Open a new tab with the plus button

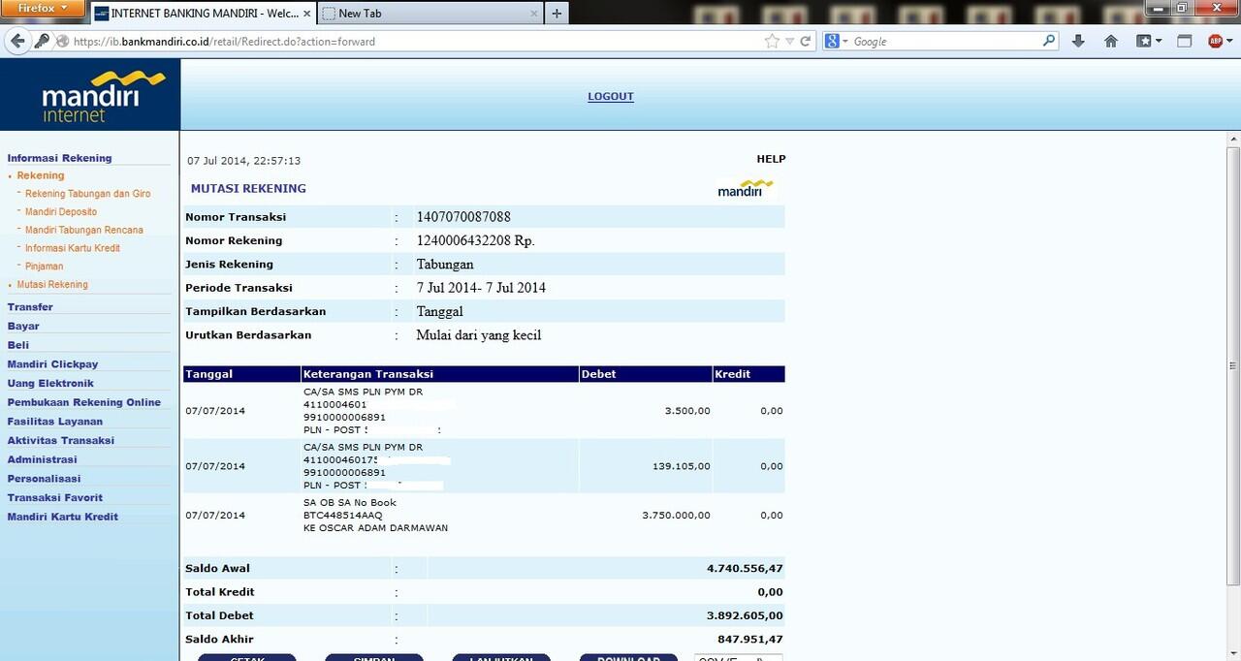[557, 14]
